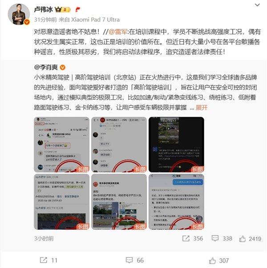Screen dimensions: 267x268
Task: Open the first group chat screenshot
Action: point(62,145)
